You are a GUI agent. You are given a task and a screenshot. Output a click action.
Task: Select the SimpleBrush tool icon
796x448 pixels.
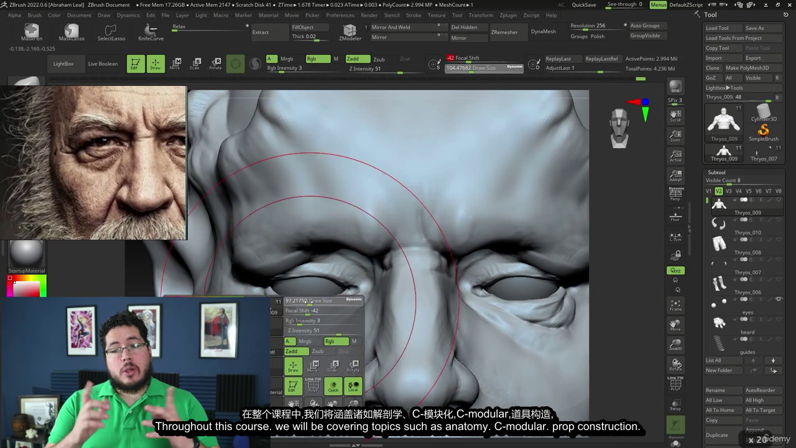764,132
